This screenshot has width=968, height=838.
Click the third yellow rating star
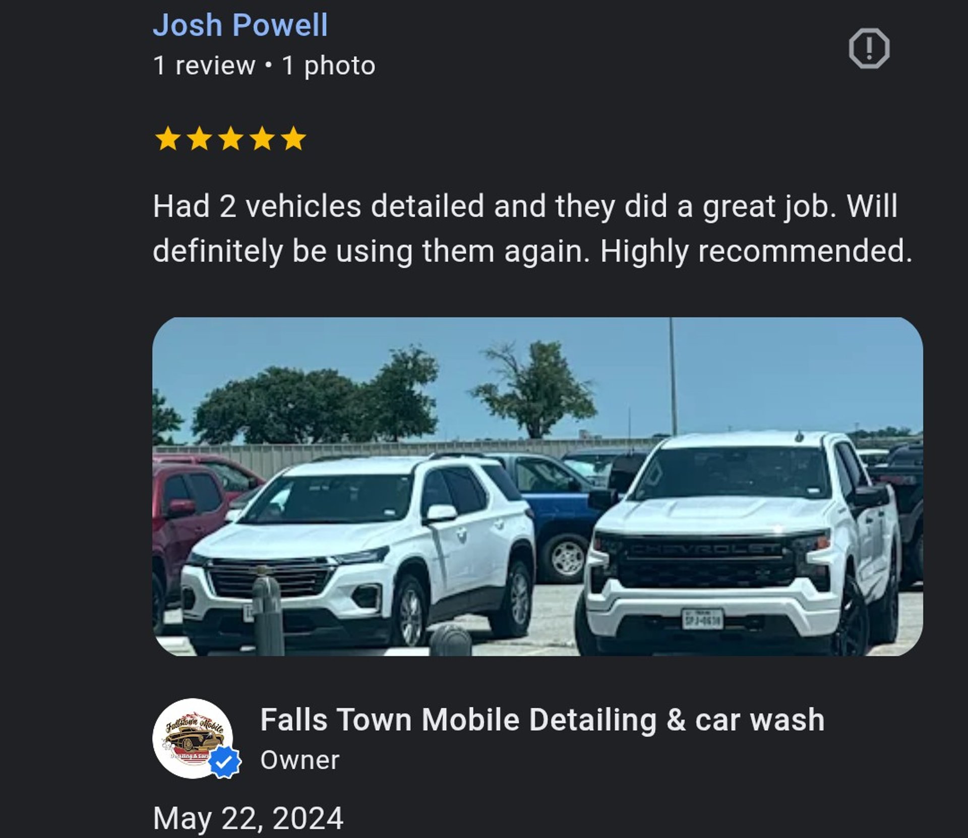coord(231,138)
